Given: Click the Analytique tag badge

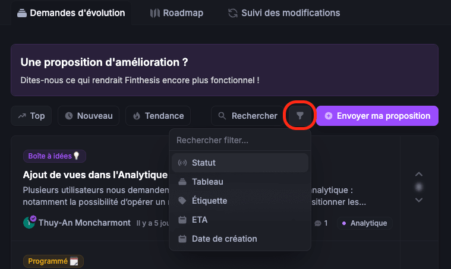Looking at the screenshot, I should click(x=364, y=223).
